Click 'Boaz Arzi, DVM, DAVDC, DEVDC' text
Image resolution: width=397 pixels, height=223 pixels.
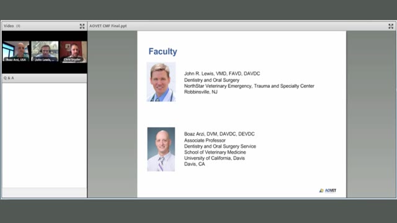(x=219, y=134)
